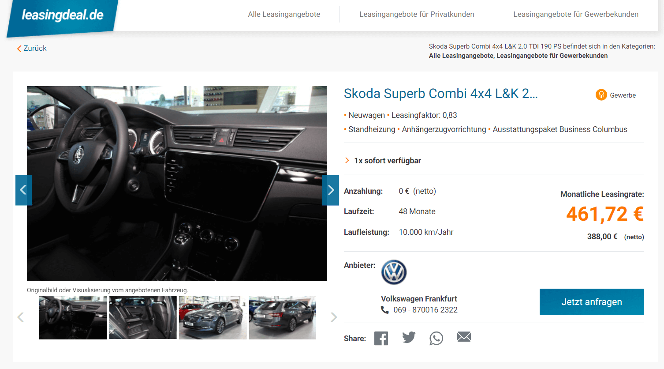The image size is (664, 369).
Task: Select the rear seats thumbnail
Action: [143, 317]
